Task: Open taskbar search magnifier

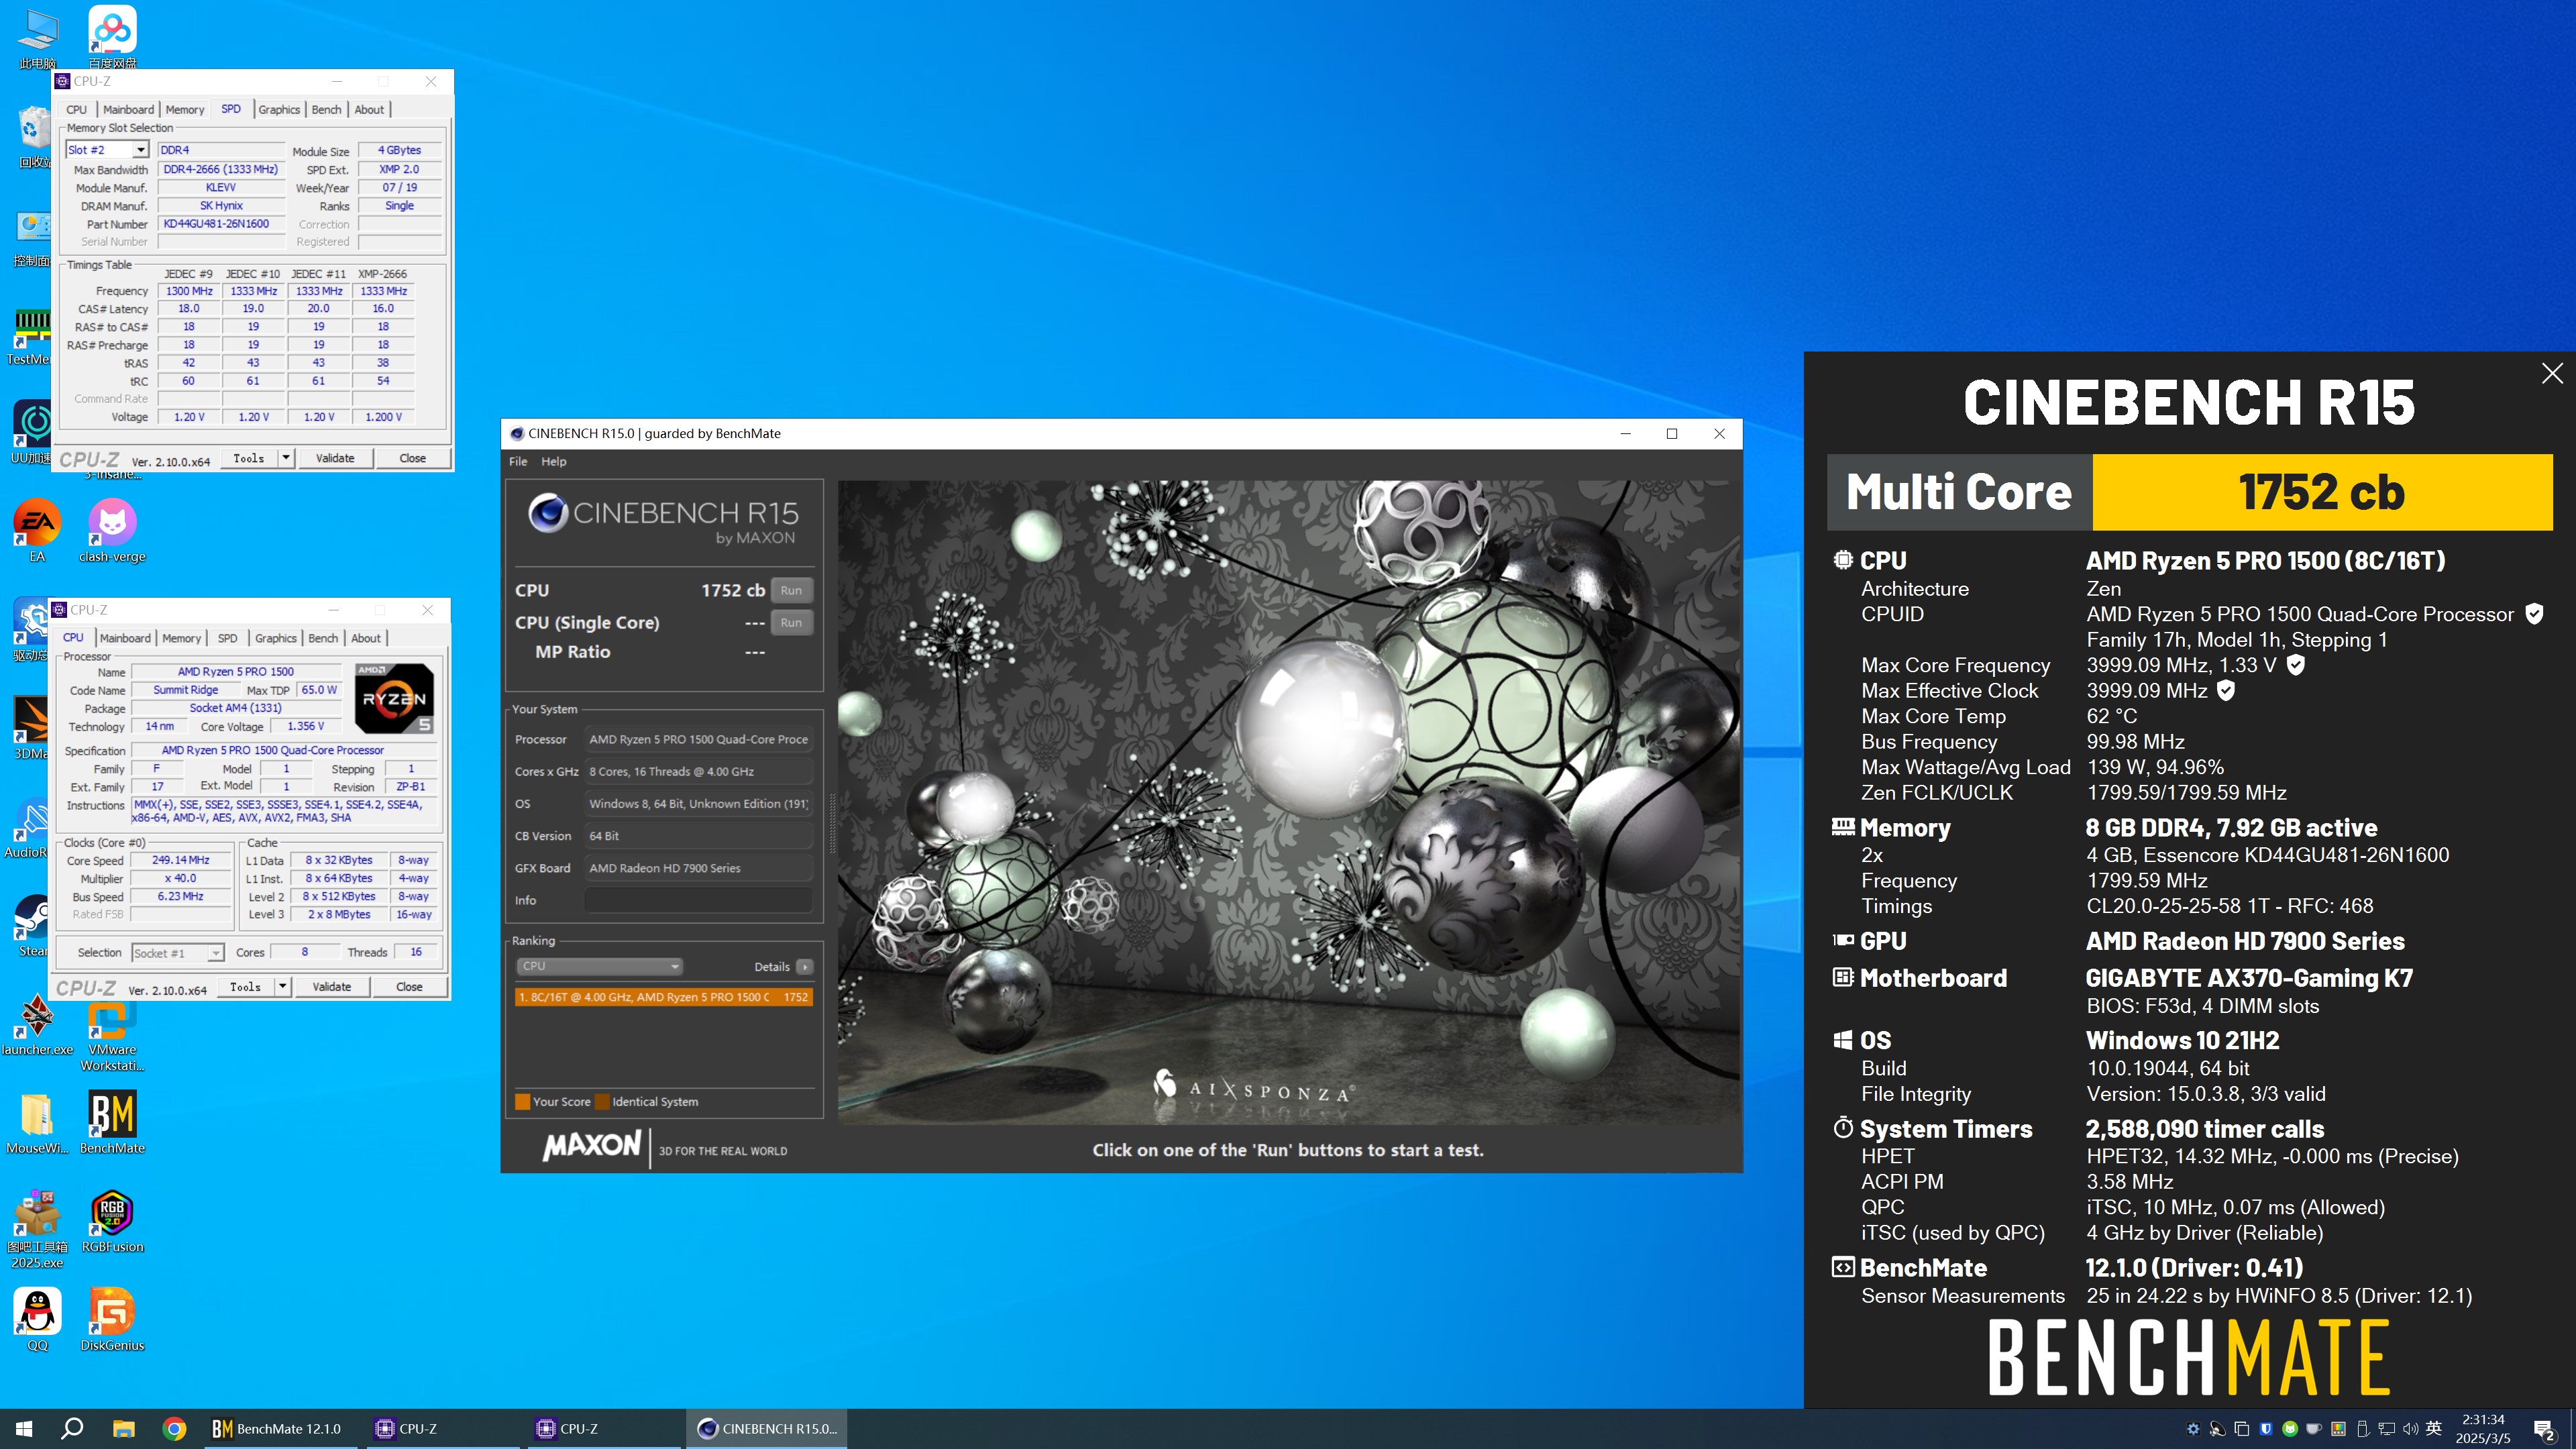Action: [x=72, y=1429]
